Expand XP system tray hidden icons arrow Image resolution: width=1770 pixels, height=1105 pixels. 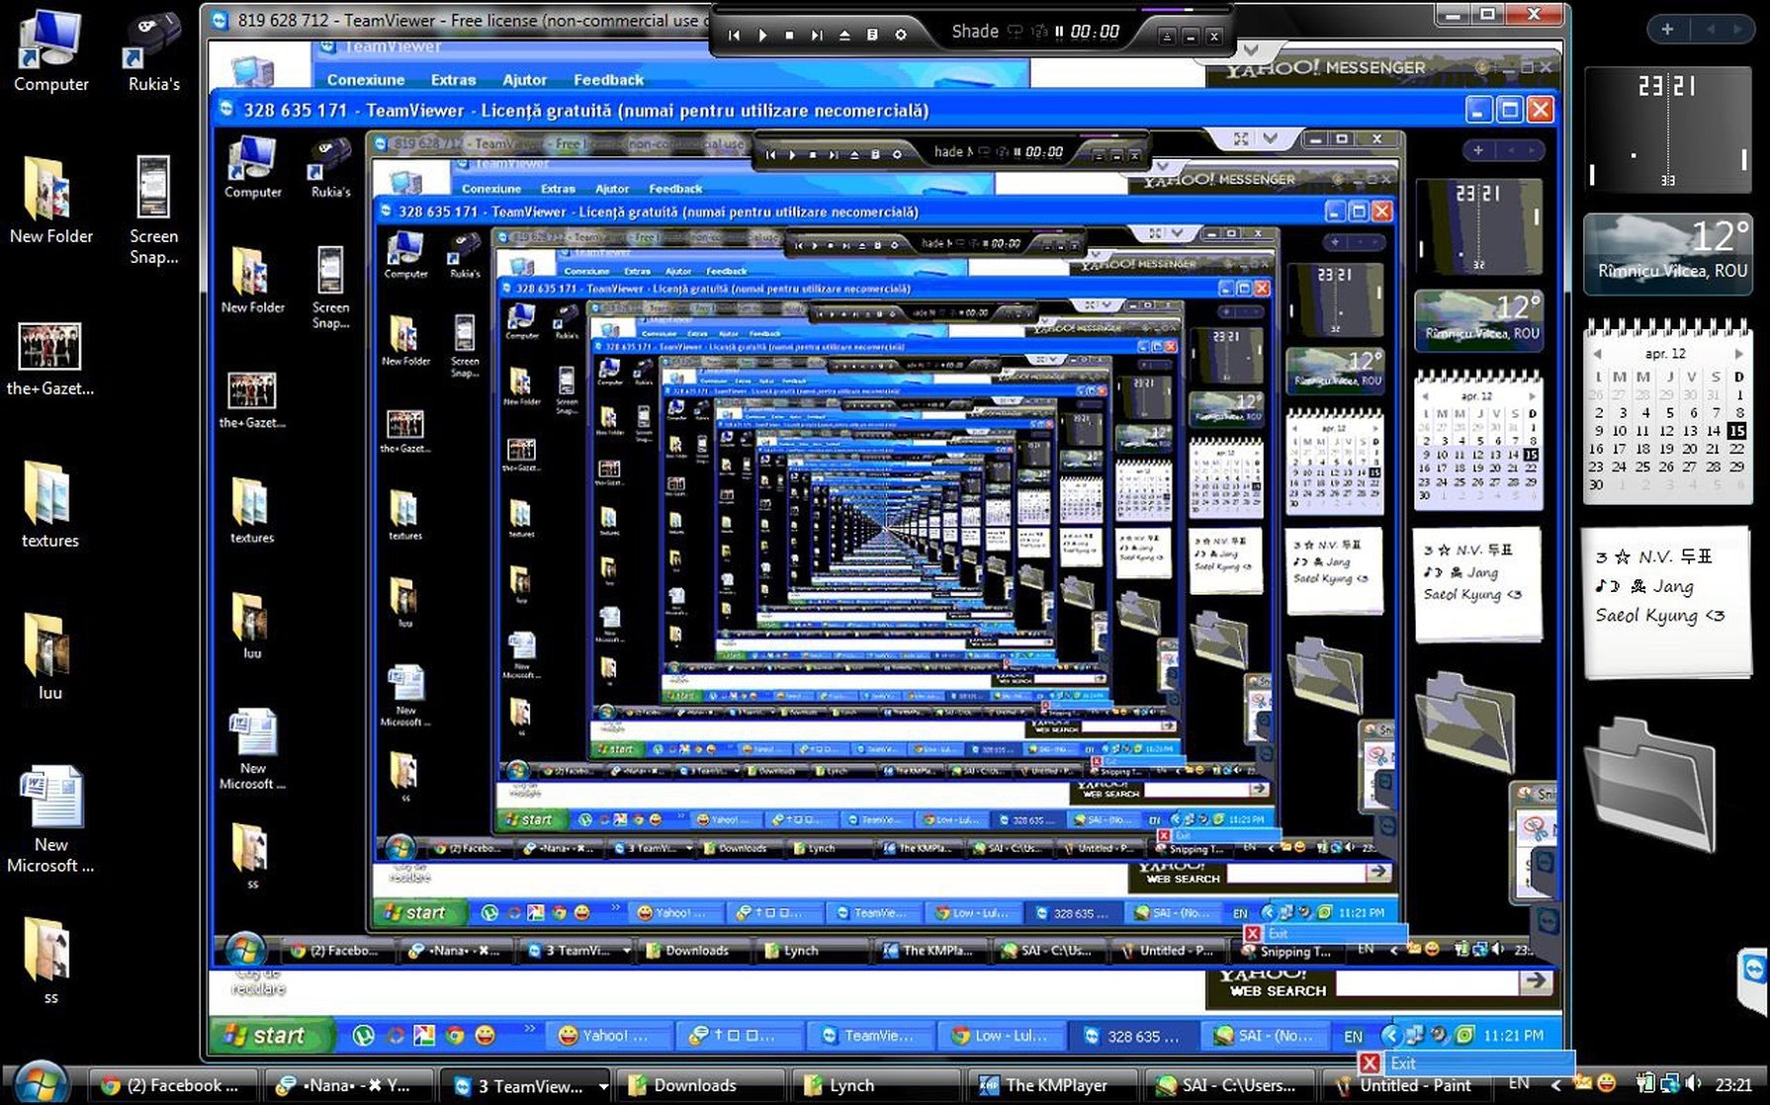point(1391,1036)
